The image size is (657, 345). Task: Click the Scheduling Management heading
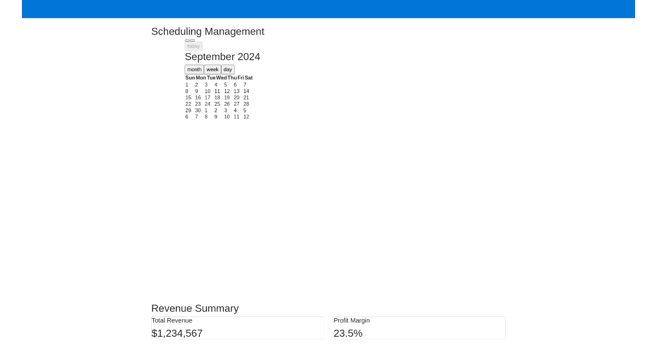click(208, 31)
